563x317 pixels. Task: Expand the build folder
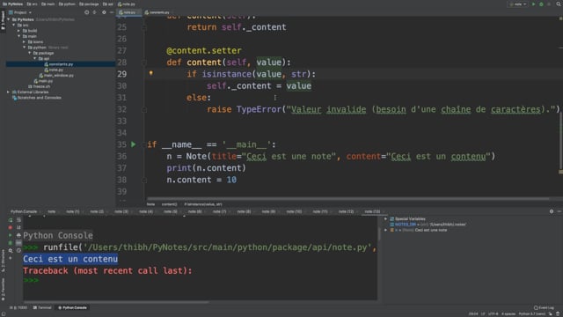(19, 31)
